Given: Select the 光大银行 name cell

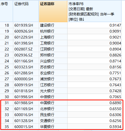Looking at the screenshot, I should pos(53,91).
